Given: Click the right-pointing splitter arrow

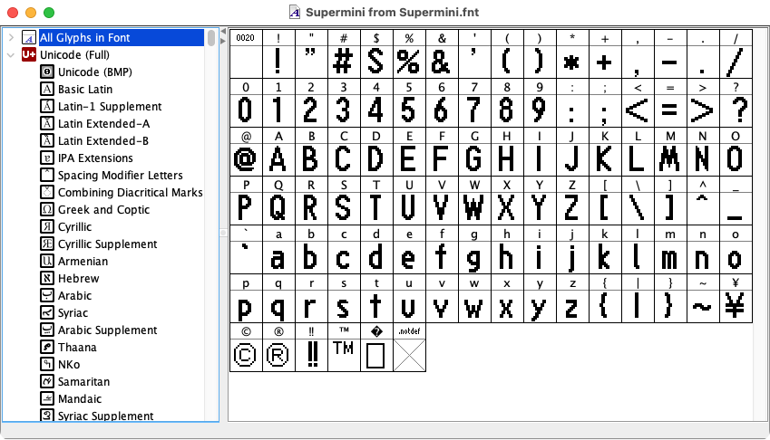Looking at the screenshot, I should tap(223, 41).
